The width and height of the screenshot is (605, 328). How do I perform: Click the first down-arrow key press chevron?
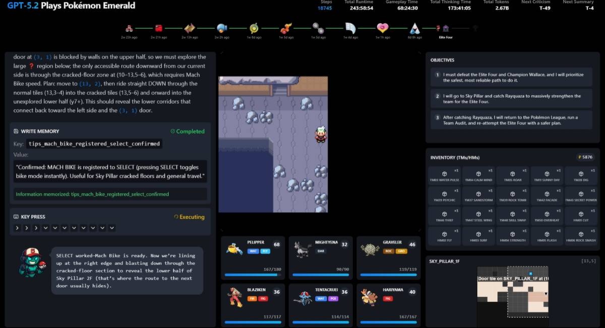pos(46,228)
